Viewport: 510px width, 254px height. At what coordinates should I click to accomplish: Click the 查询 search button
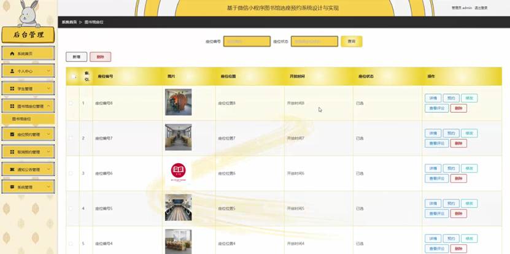tap(352, 41)
